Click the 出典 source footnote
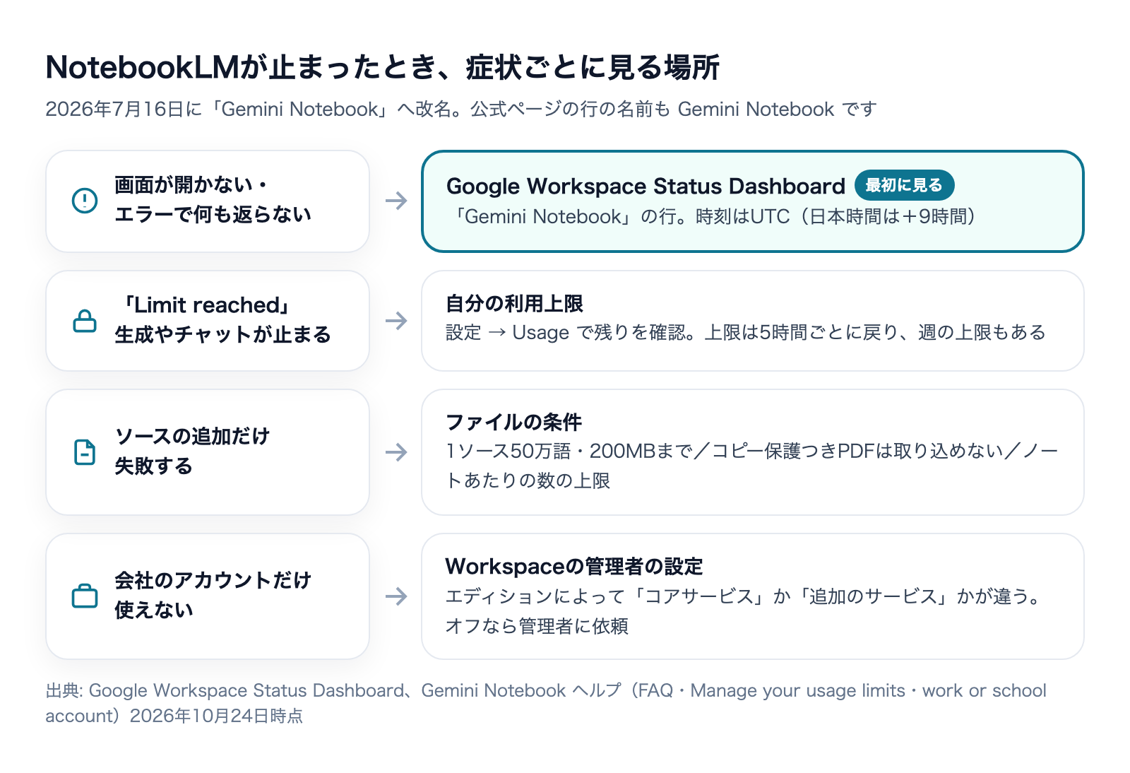The width and height of the screenshot is (1130, 773). 546,703
